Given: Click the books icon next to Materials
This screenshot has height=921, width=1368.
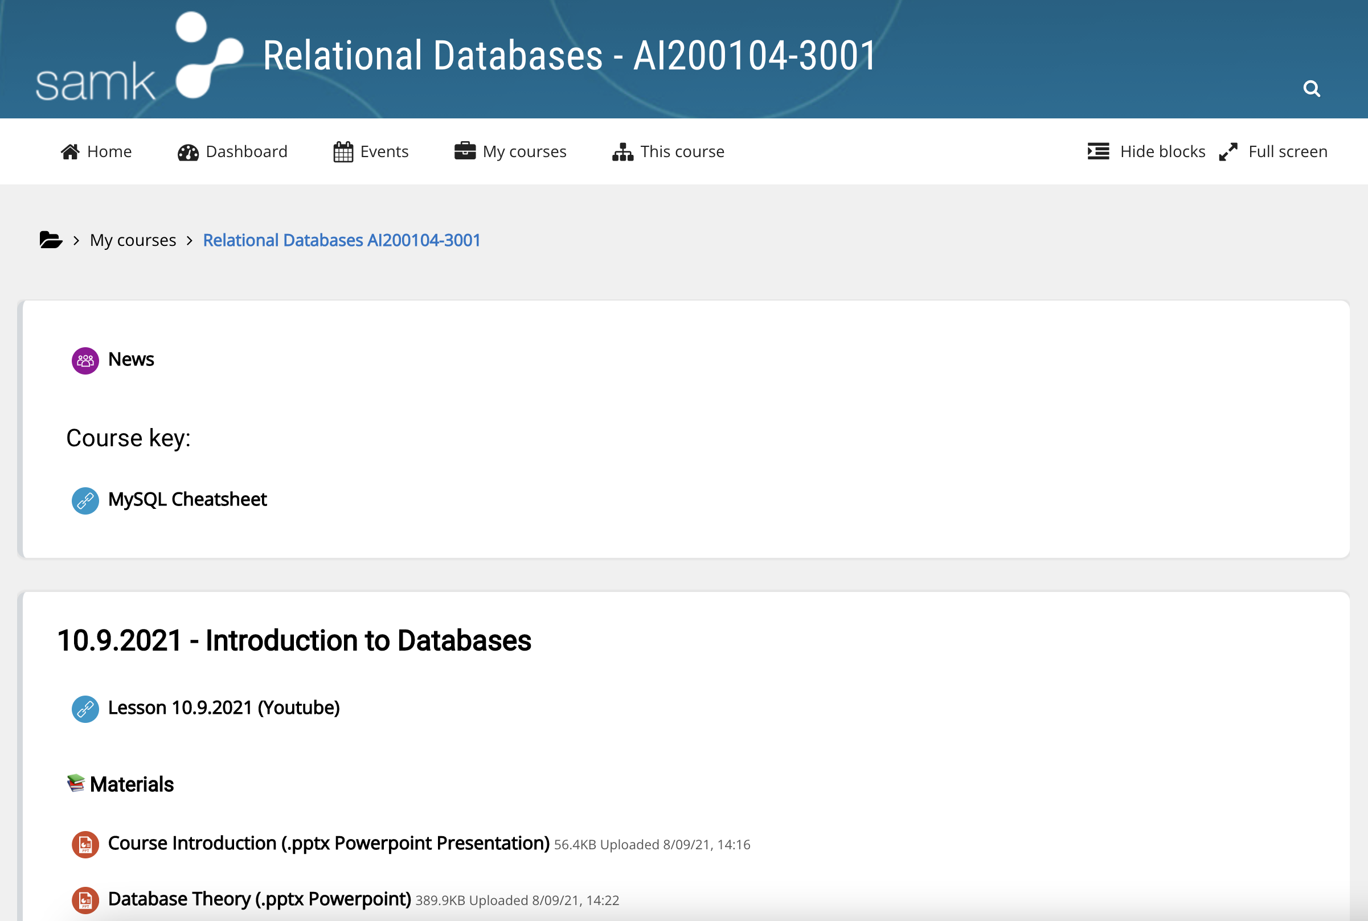Looking at the screenshot, I should coord(76,784).
